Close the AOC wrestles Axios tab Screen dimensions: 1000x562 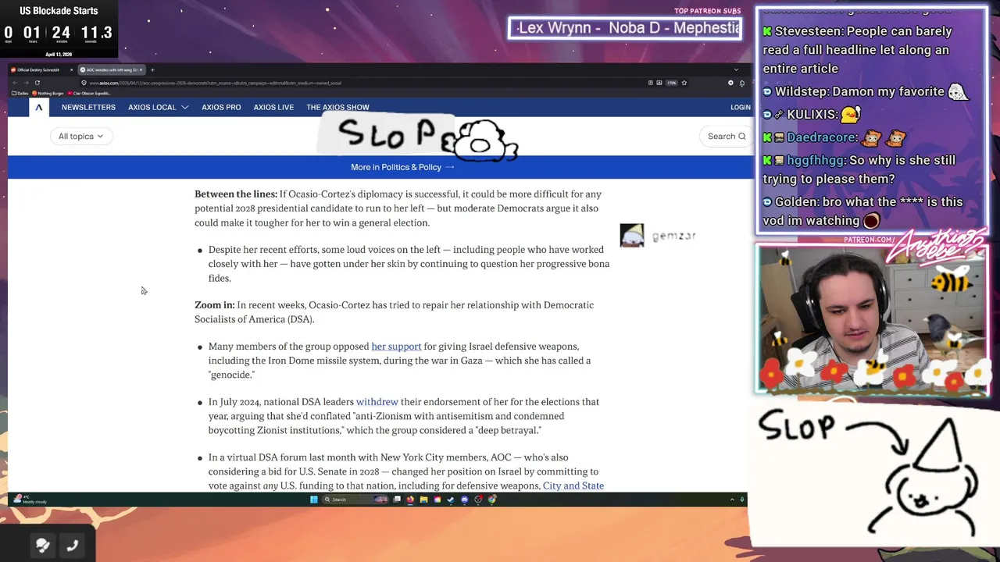141,70
